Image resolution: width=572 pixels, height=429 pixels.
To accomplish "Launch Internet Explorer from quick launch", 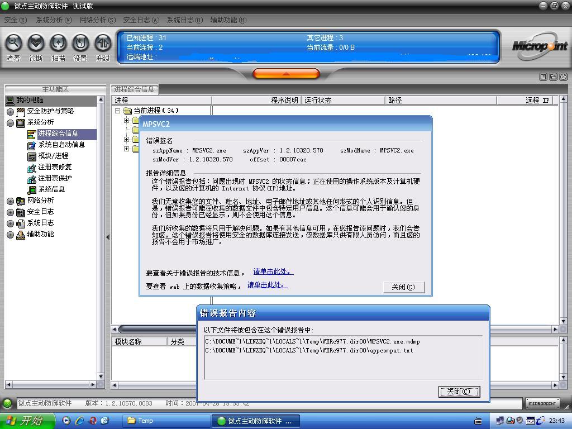I will (x=79, y=421).
